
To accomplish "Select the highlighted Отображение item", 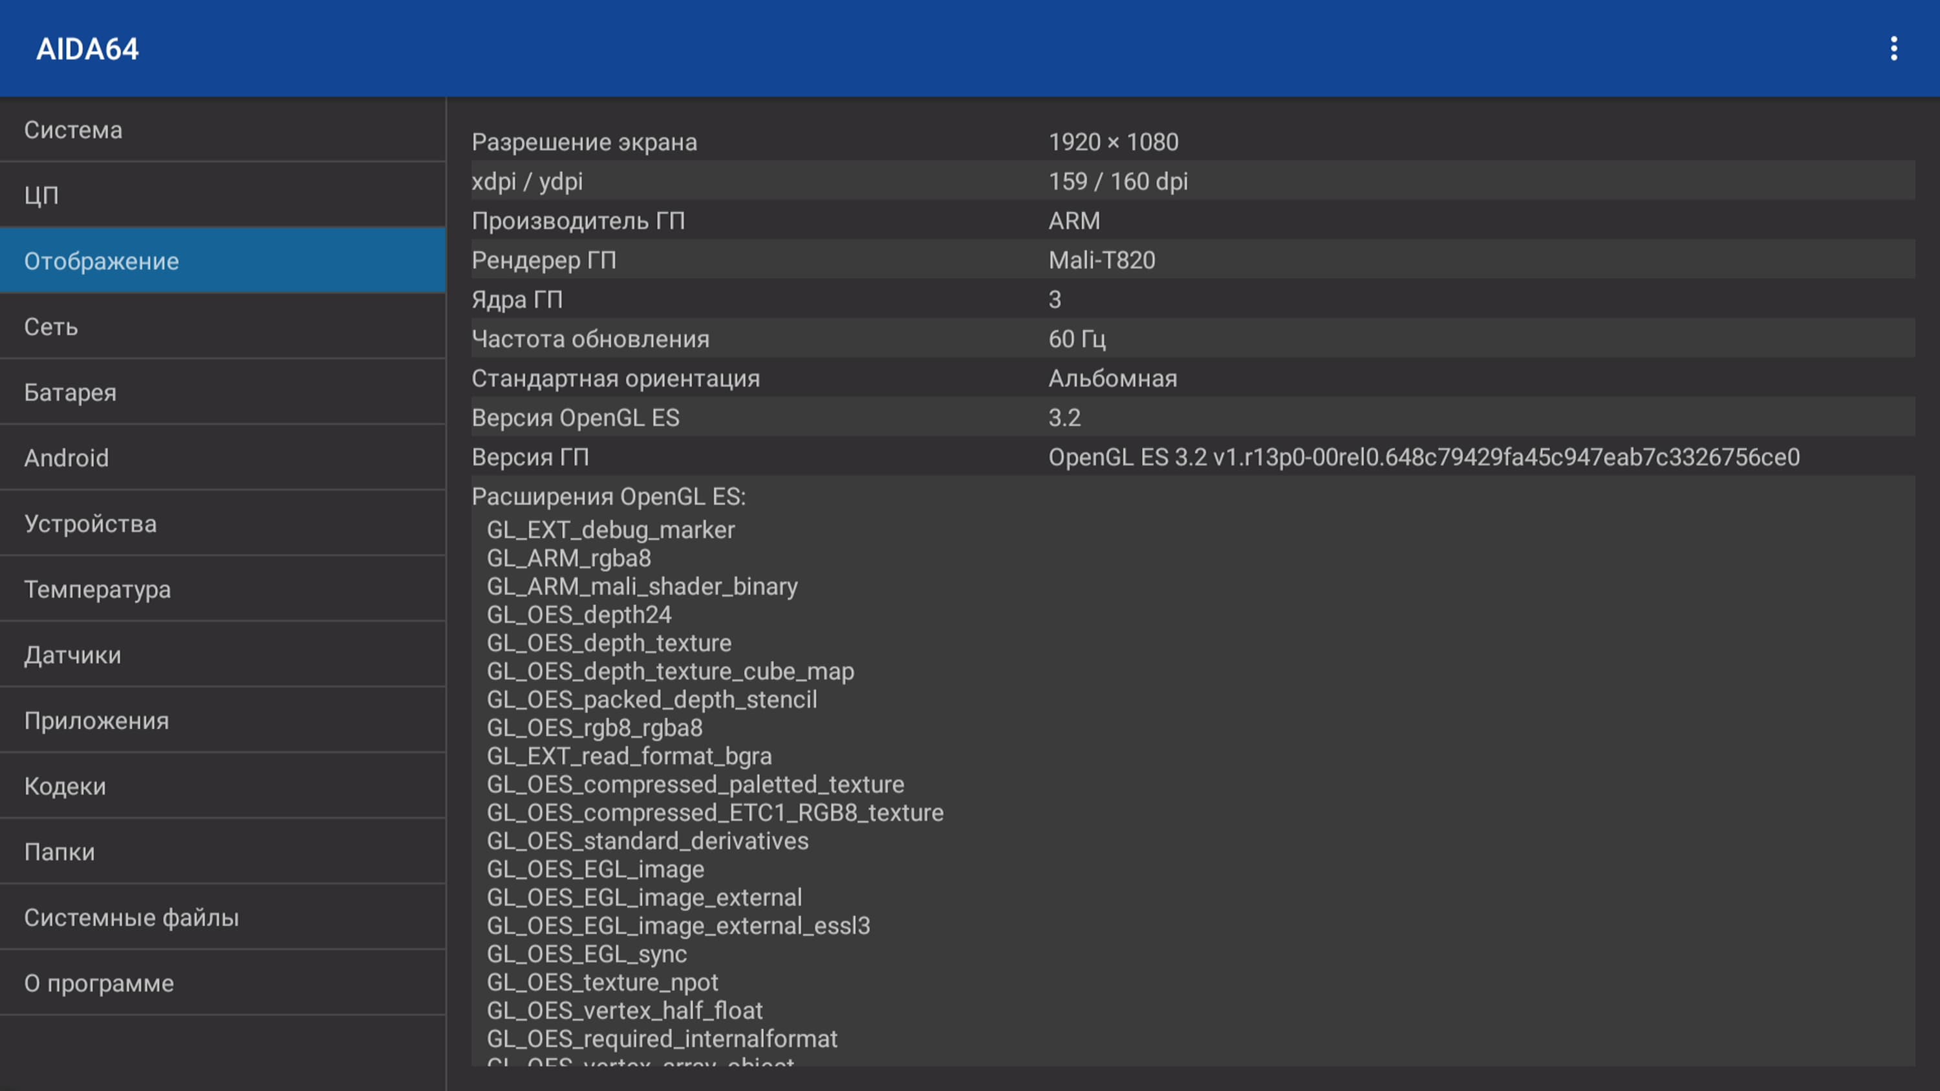I will coord(223,260).
